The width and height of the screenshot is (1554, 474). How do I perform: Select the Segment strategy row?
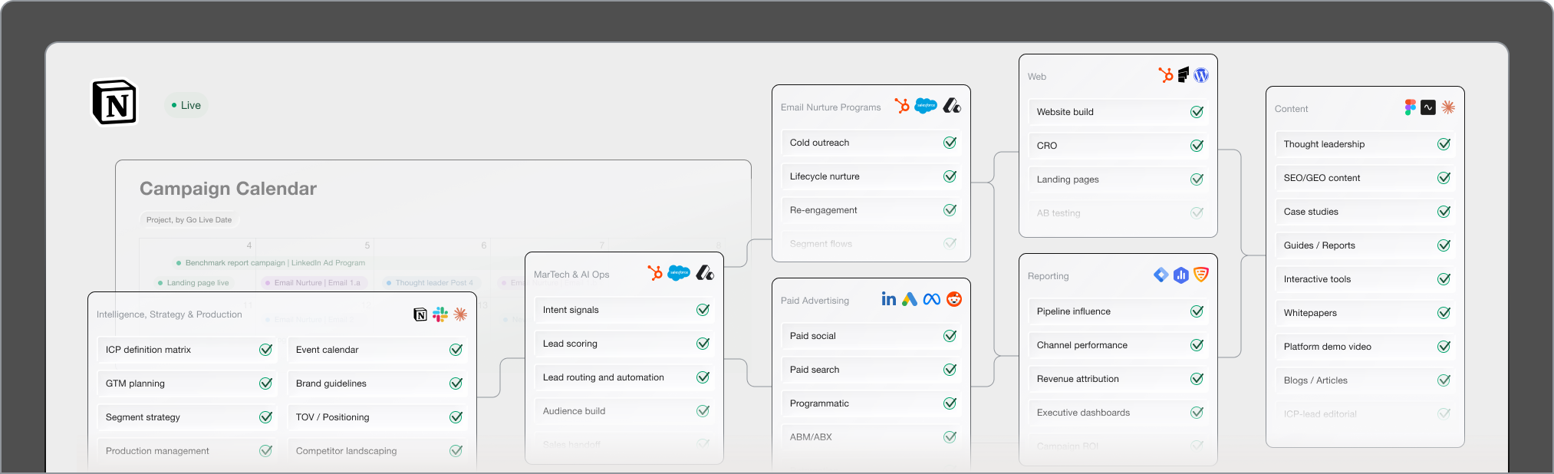(187, 417)
